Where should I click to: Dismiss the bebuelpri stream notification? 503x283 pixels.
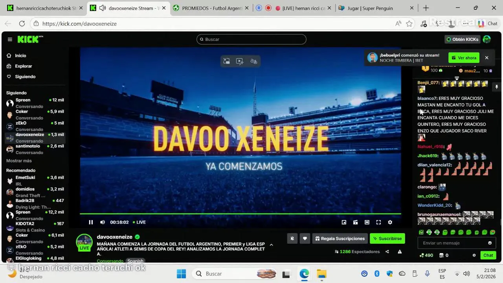point(486,58)
